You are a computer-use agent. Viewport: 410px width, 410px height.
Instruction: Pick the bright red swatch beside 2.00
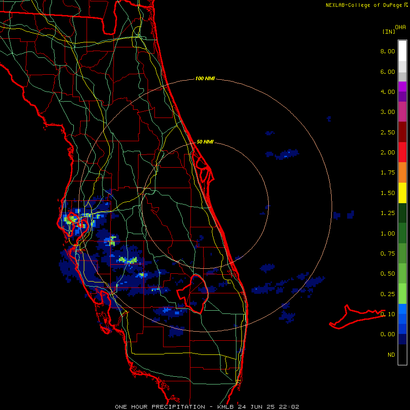pyautogui.click(x=402, y=152)
